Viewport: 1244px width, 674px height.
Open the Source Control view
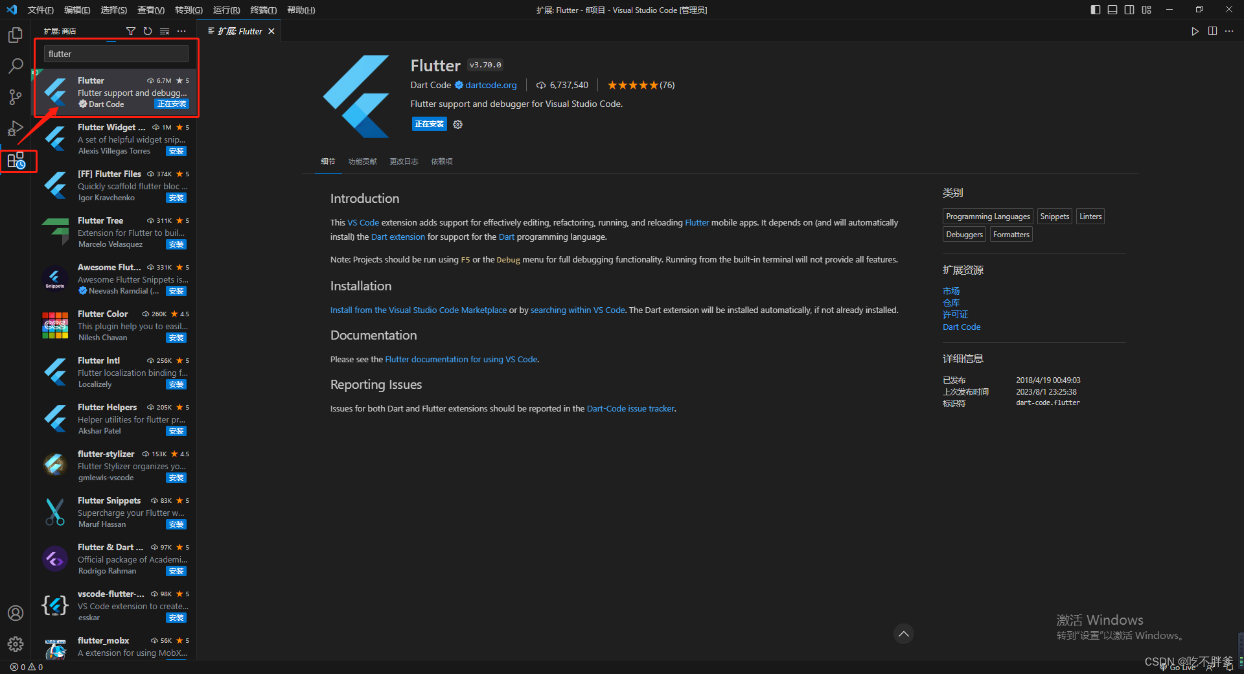coord(16,97)
